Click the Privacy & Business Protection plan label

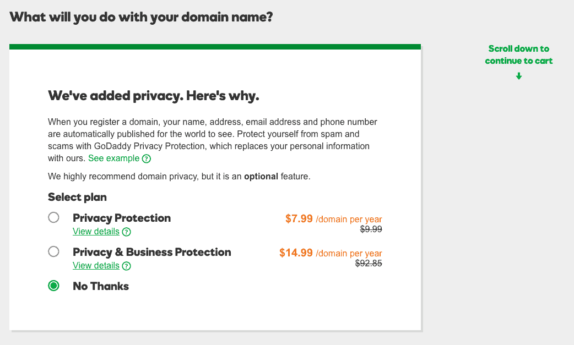152,252
